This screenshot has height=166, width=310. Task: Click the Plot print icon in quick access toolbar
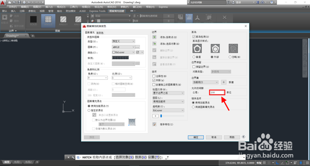pos(24,2)
